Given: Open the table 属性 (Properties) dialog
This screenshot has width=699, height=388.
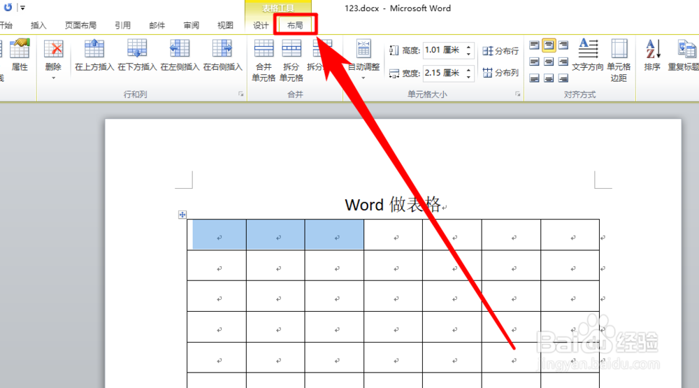Looking at the screenshot, I should tap(20, 55).
